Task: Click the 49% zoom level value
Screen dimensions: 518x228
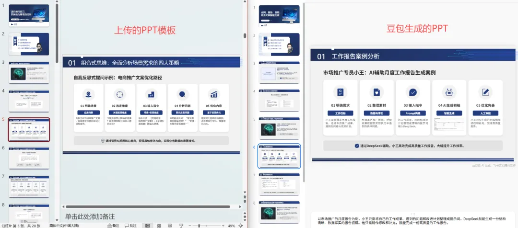Action: pyautogui.click(x=232, y=226)
